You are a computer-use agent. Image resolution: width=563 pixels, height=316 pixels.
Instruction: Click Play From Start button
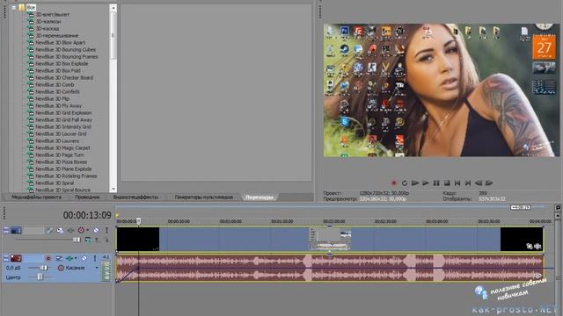point(415,183)
